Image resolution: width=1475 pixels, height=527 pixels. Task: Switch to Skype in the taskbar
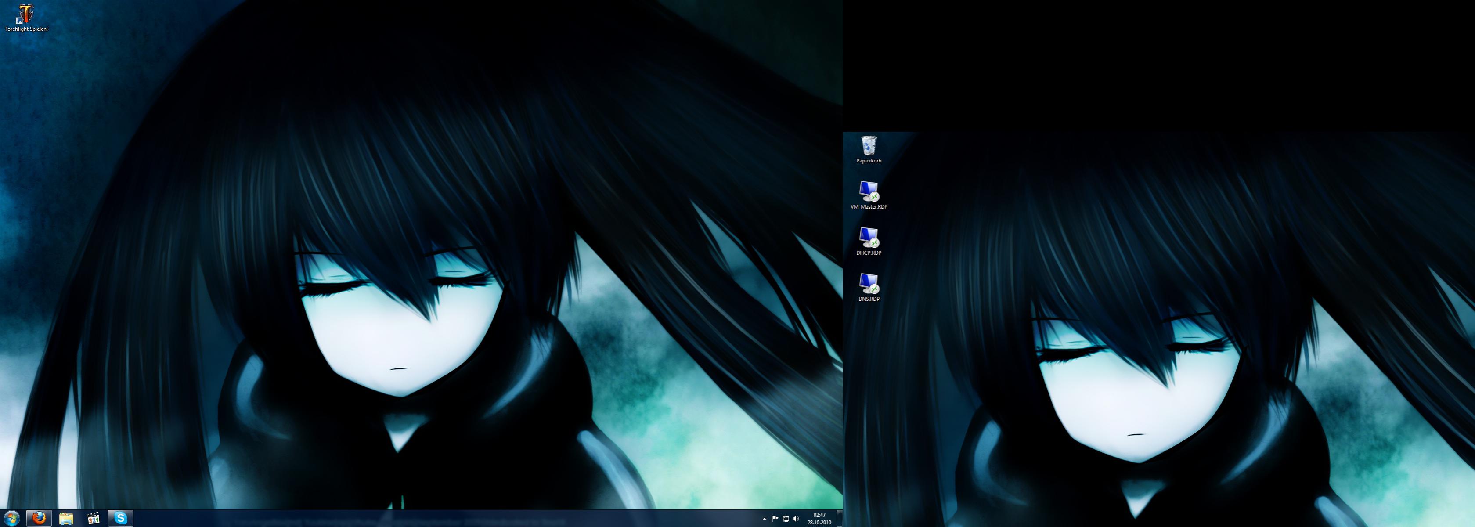coord(121,518)
